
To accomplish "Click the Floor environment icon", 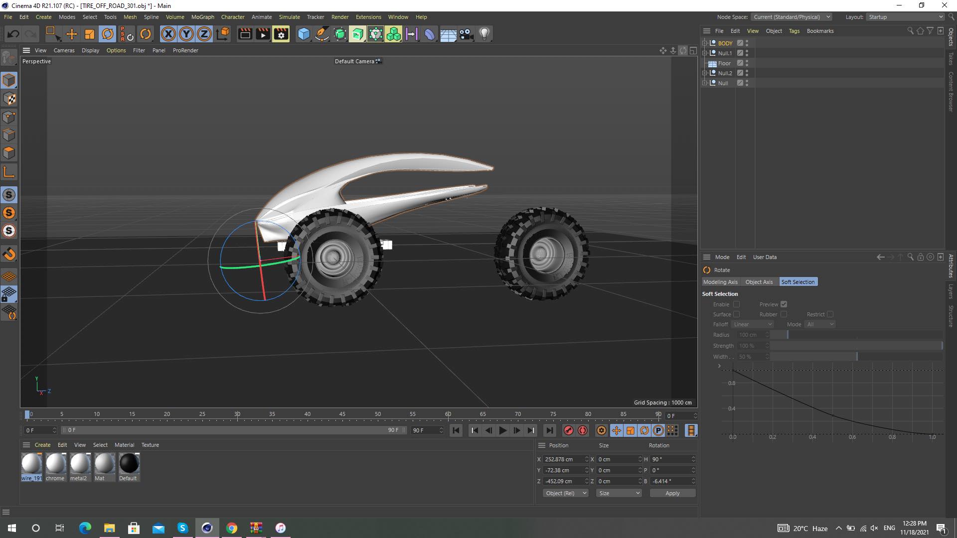I will pos(448,34).
